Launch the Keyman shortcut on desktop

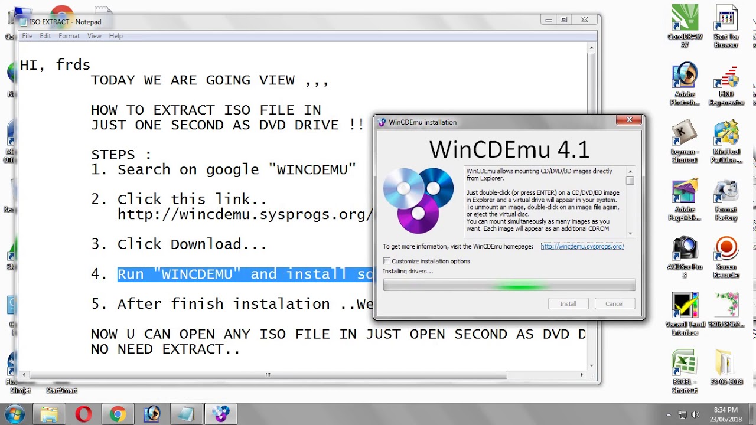pos(685,142)
